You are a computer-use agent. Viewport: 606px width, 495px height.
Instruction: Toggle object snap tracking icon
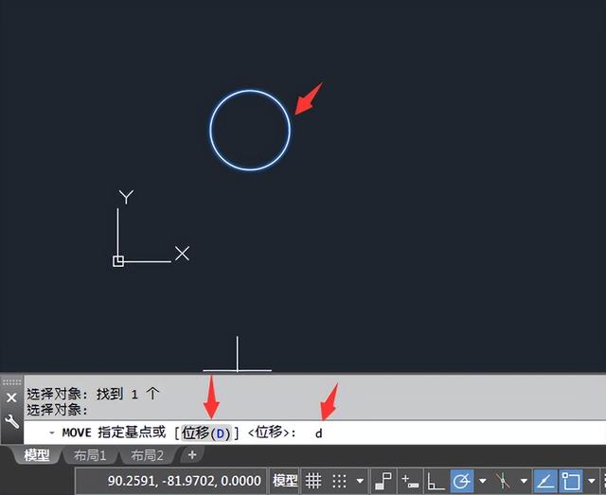(x=545, y=481)
